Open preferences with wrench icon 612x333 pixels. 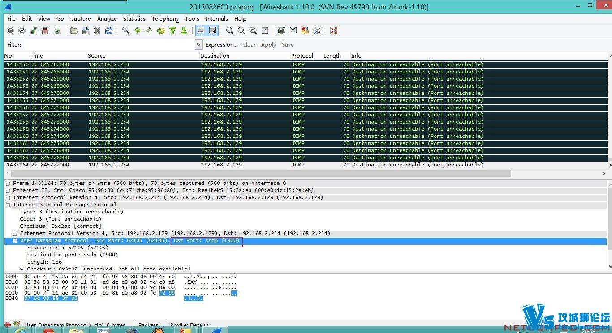point(317,30)
